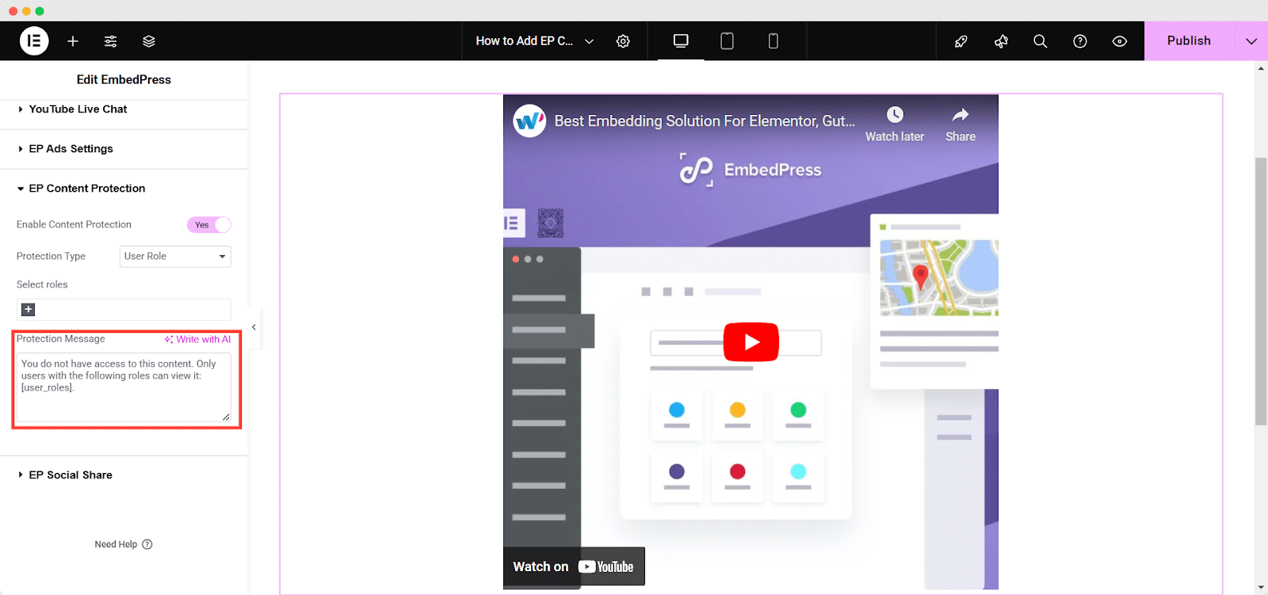Viewport: 1268px width, 595px height.
Task: Click the Protection Message label
Action: click(61, 339)
